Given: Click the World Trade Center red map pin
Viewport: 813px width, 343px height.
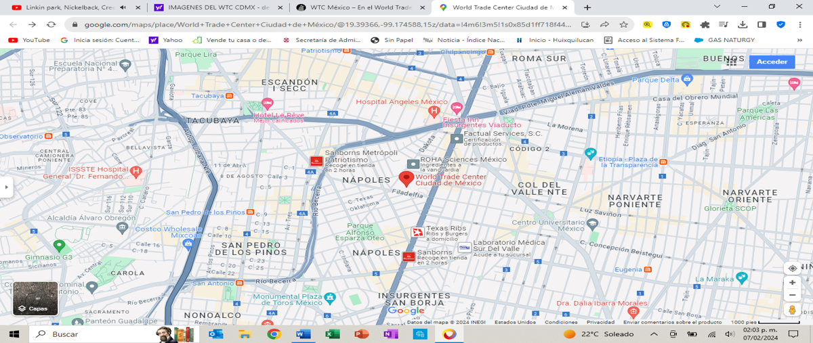Looking at the screenshot, I should pyautogui.click(x=406, y=179).
